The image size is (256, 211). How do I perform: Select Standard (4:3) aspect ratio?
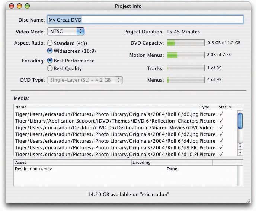[50, 43]
